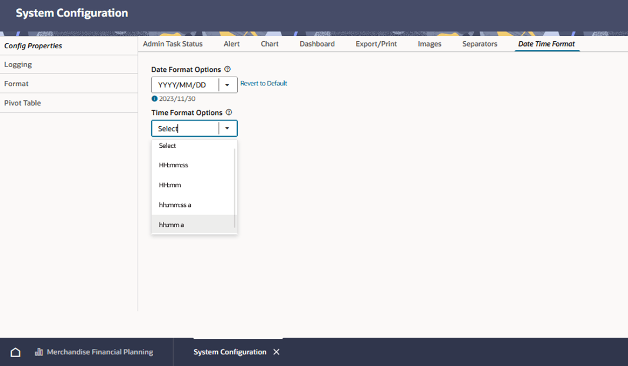Click the home icon in bottom bar
The image size is (628, 366).
[x=15, y=352]
